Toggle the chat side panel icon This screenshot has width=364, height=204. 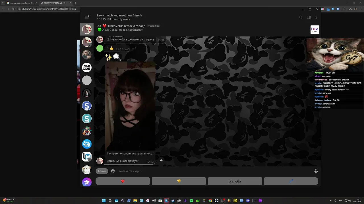click(x=309, y=17)
